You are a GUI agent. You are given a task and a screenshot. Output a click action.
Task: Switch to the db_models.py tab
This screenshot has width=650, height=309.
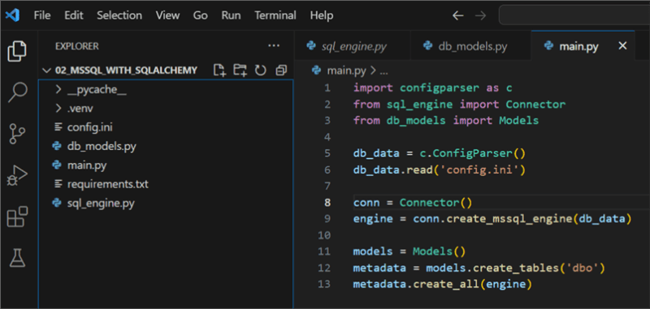470,46
